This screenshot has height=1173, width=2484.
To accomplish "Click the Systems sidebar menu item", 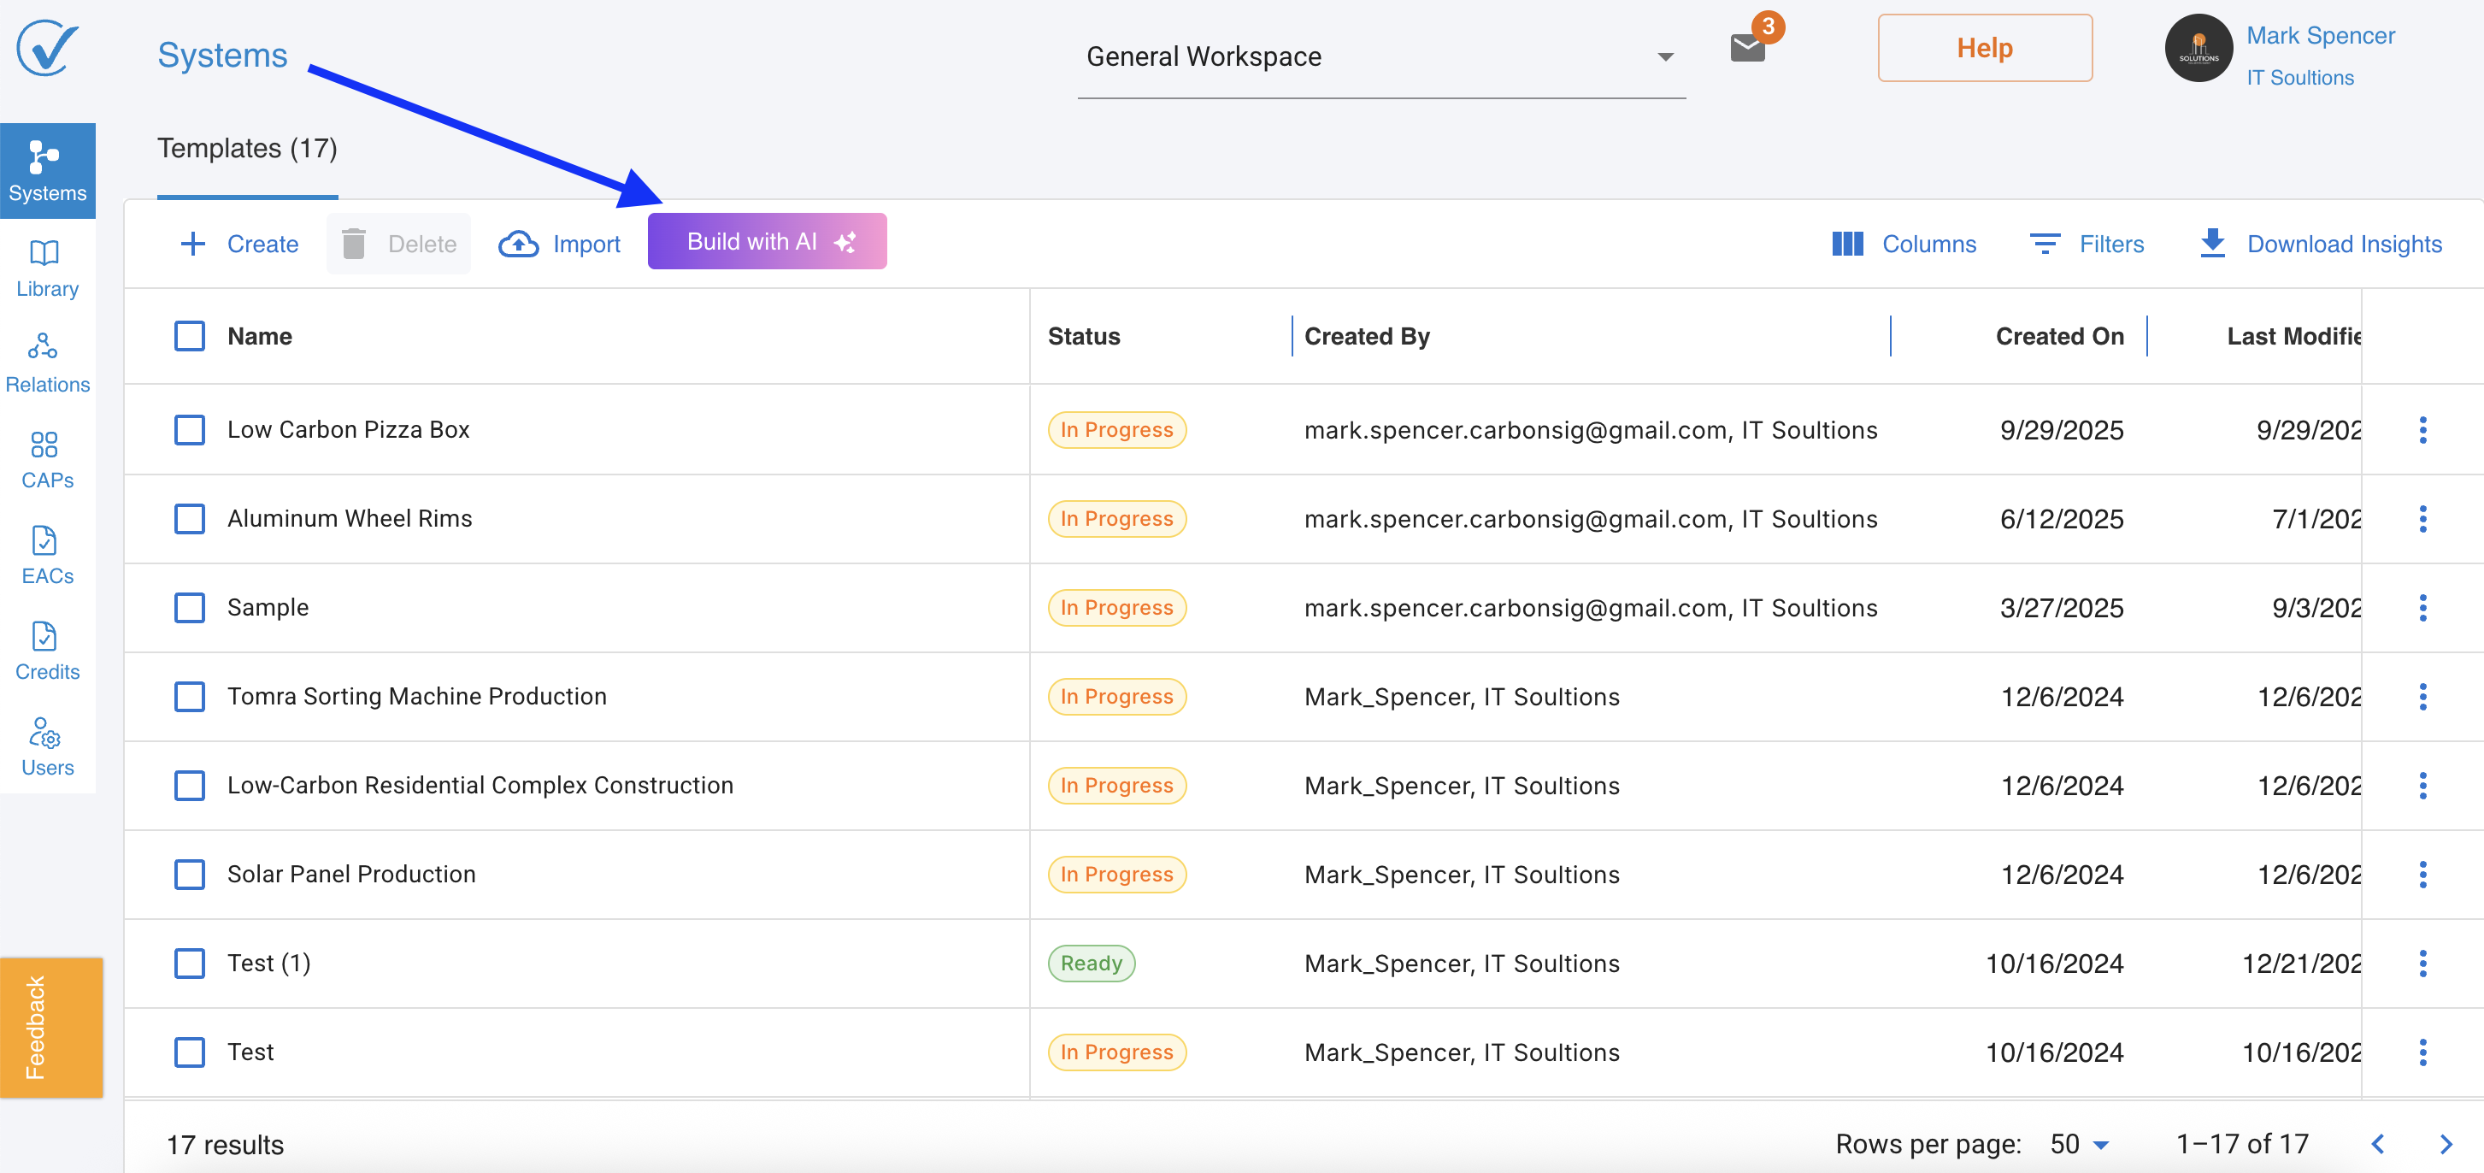I will [46, 171].
